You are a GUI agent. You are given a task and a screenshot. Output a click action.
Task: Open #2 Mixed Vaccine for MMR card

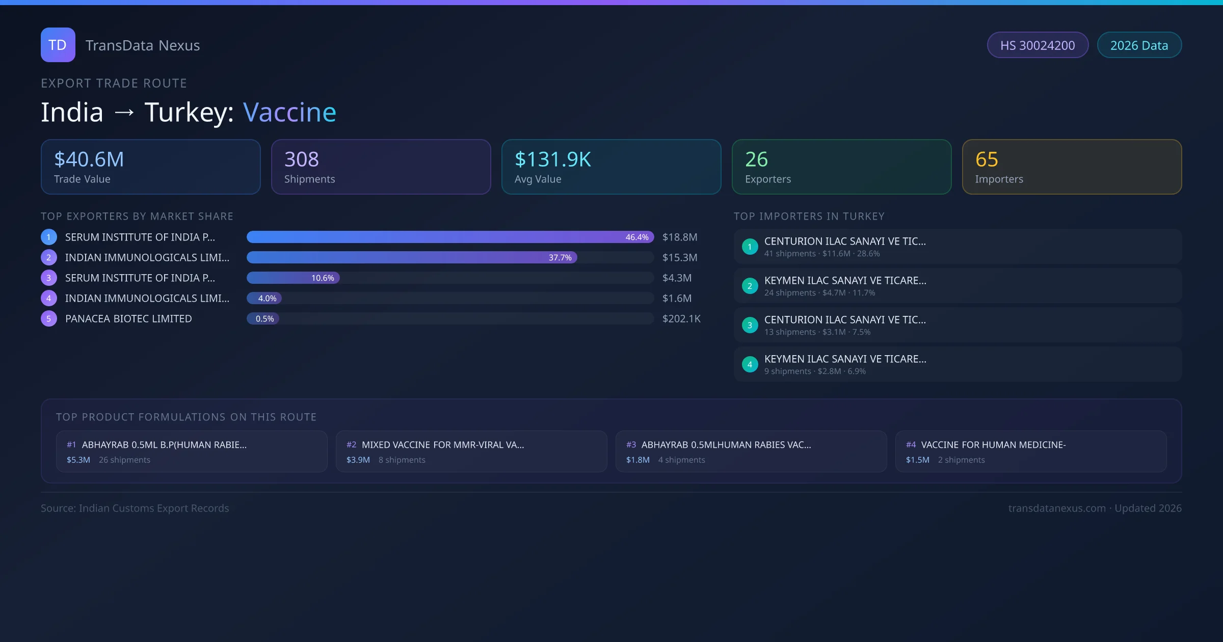[471, 451]
